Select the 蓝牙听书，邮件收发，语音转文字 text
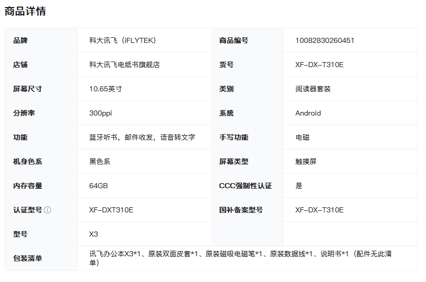This screenshot has width=426, height=282. [143, 137]
